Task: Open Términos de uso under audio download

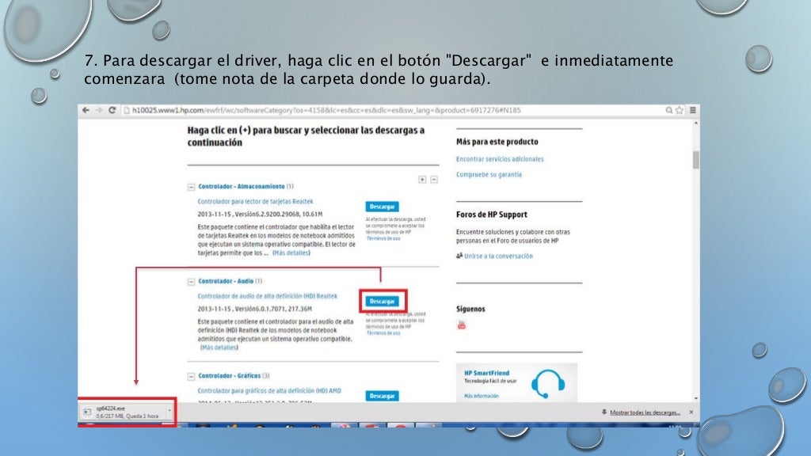Action: click(x=383, y=333)
